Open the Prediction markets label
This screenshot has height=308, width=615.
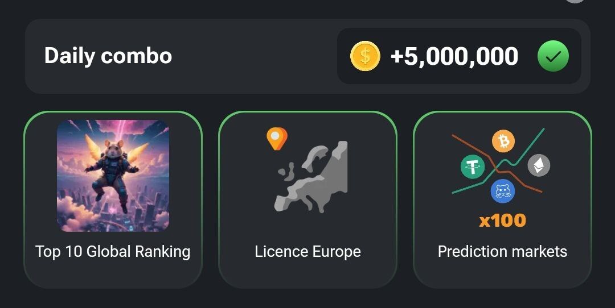(502, 251)
